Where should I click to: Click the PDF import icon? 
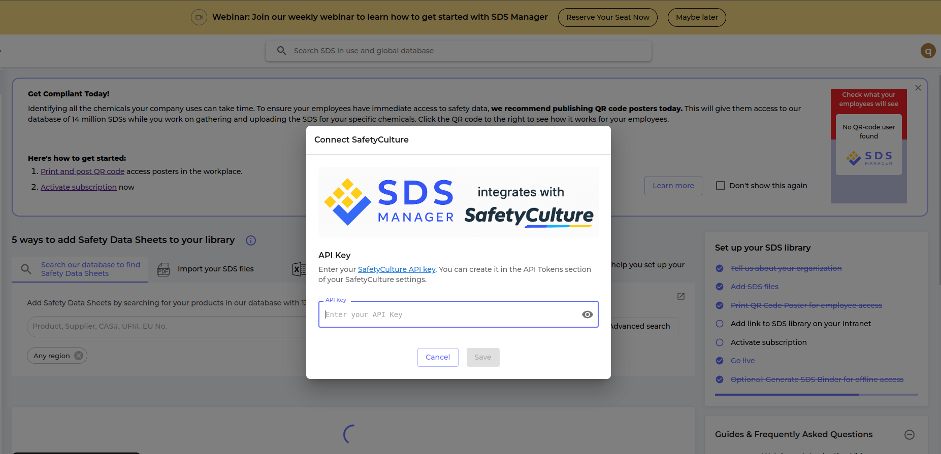163,269
